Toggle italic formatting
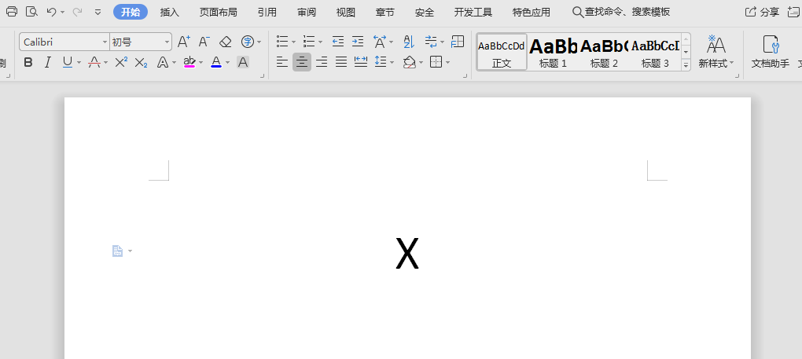This screenshot has width=802, height=359. tap(47, 62)
